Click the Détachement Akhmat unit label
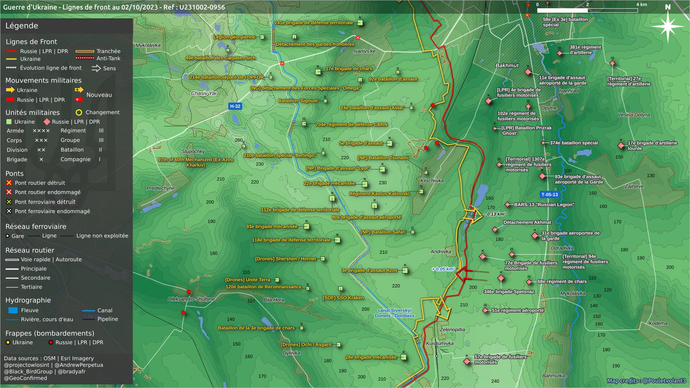 [x=527, y=222]
